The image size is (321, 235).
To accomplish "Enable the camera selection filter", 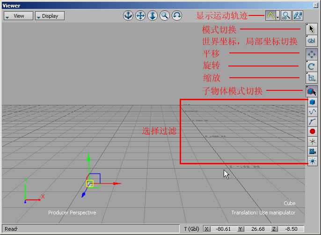I will coord(313,151).
